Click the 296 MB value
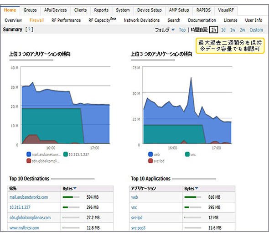The width and height of the screenshot is (269, 236). tap(93, 207)
